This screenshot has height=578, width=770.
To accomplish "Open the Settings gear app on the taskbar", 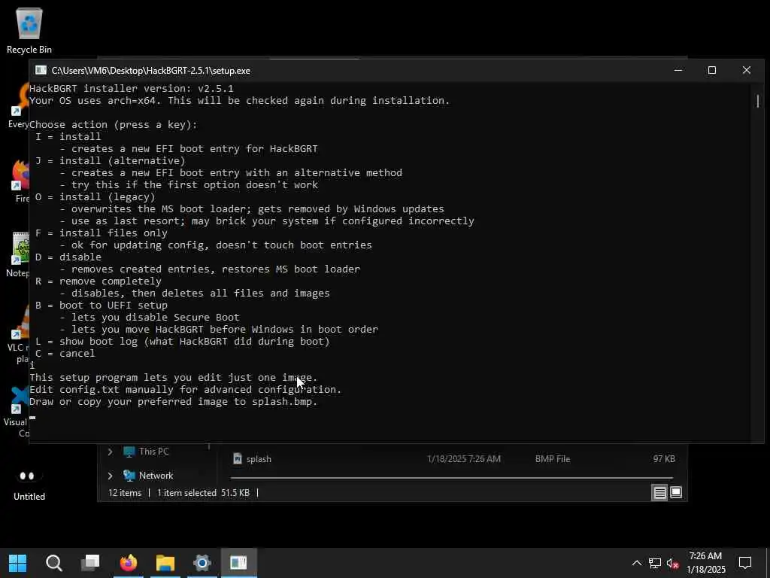I will (x=202, y=563).
